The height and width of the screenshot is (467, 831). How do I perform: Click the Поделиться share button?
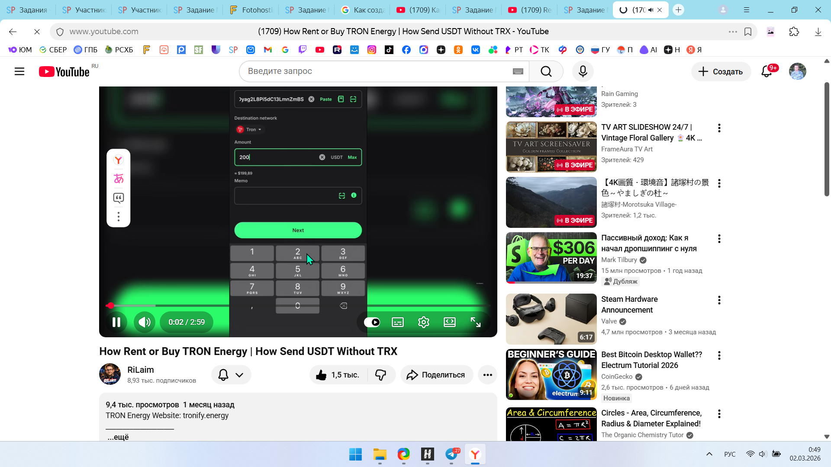(x=436, y=375)
